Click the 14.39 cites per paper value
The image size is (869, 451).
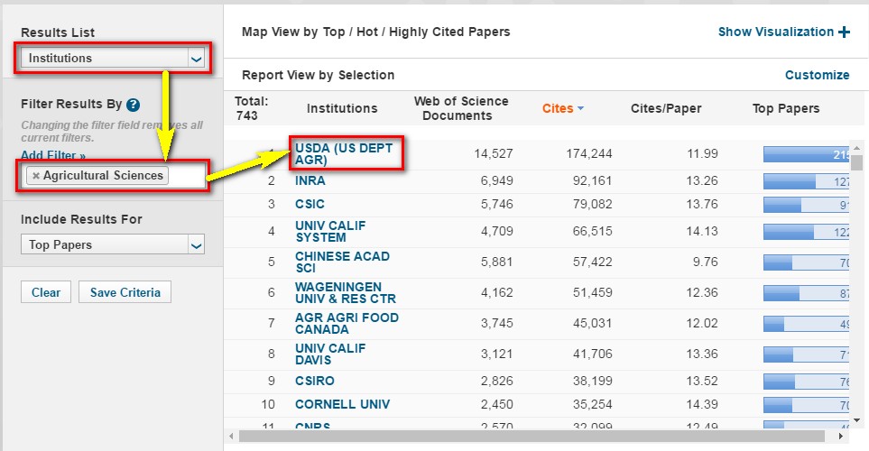click(702, 404)
